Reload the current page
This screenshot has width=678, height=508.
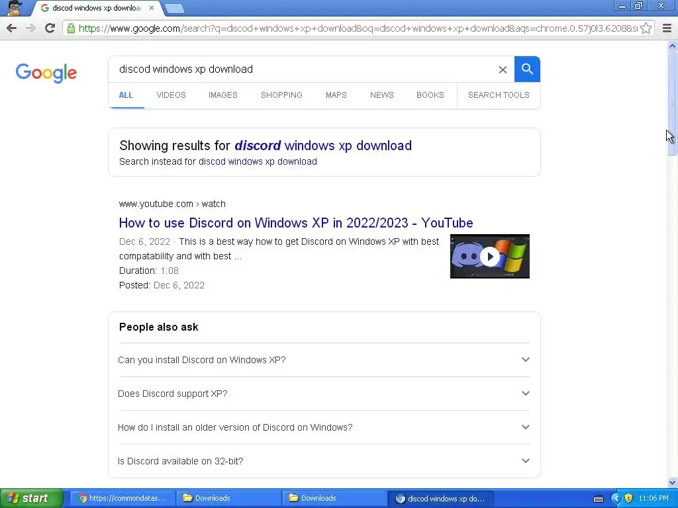50,28
